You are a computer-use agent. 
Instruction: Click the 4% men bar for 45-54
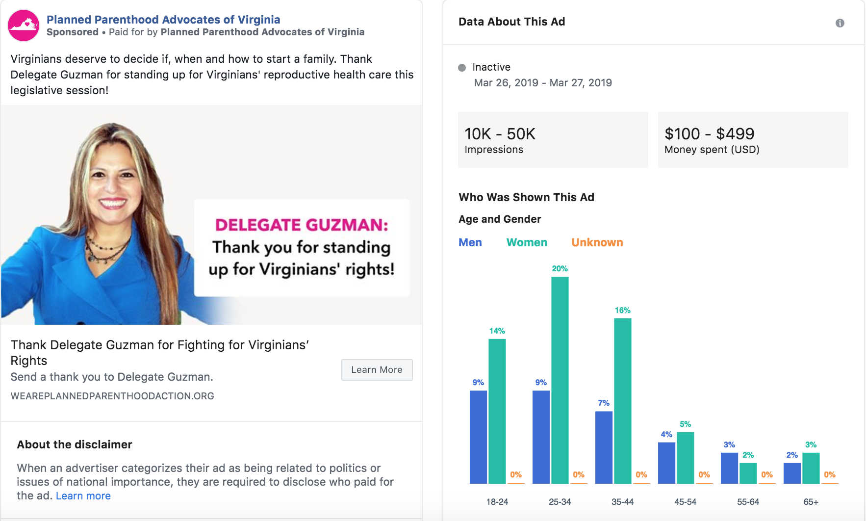(666, 463)
